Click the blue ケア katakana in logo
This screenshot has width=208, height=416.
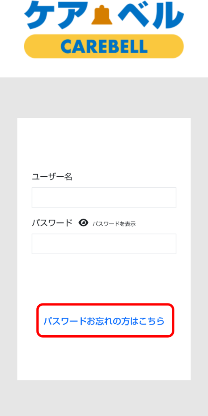57,14
